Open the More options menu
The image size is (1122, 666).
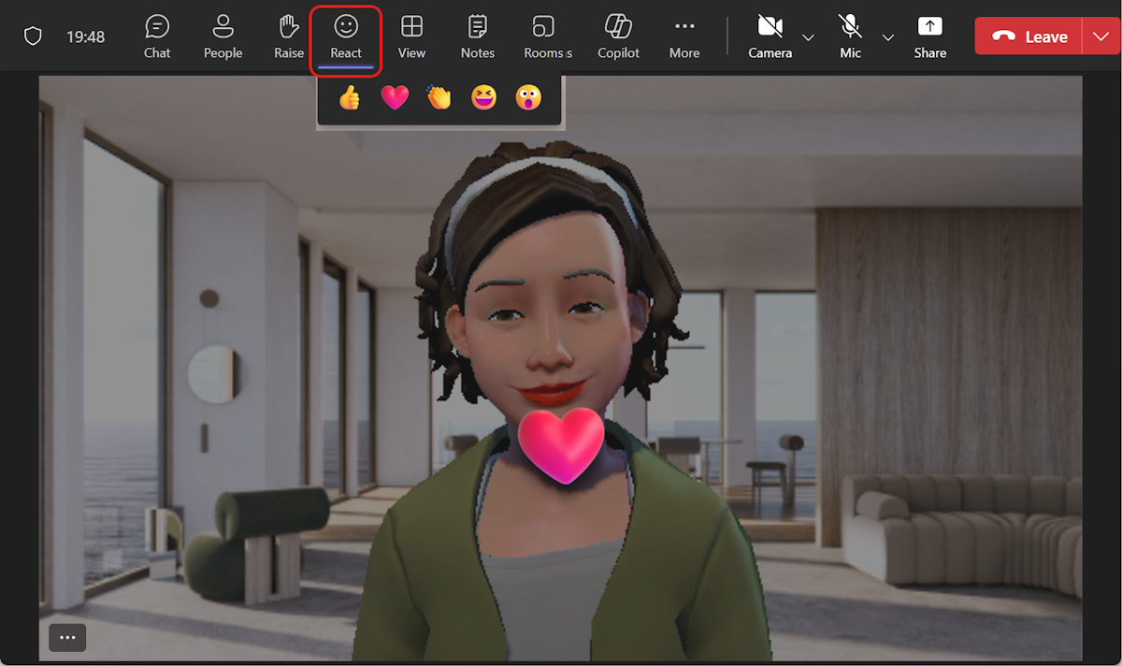click(x=683, y=36)
